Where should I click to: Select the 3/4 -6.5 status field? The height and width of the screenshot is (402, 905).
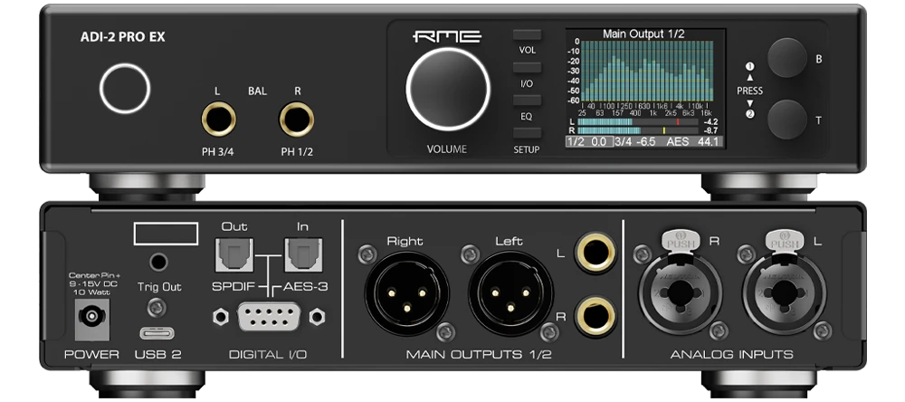[x=635, y=141]
